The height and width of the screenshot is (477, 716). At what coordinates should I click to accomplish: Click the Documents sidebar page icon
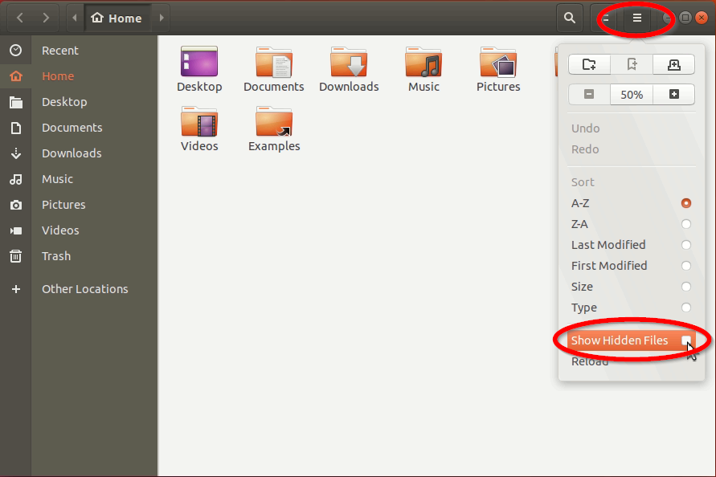(15, 128)
